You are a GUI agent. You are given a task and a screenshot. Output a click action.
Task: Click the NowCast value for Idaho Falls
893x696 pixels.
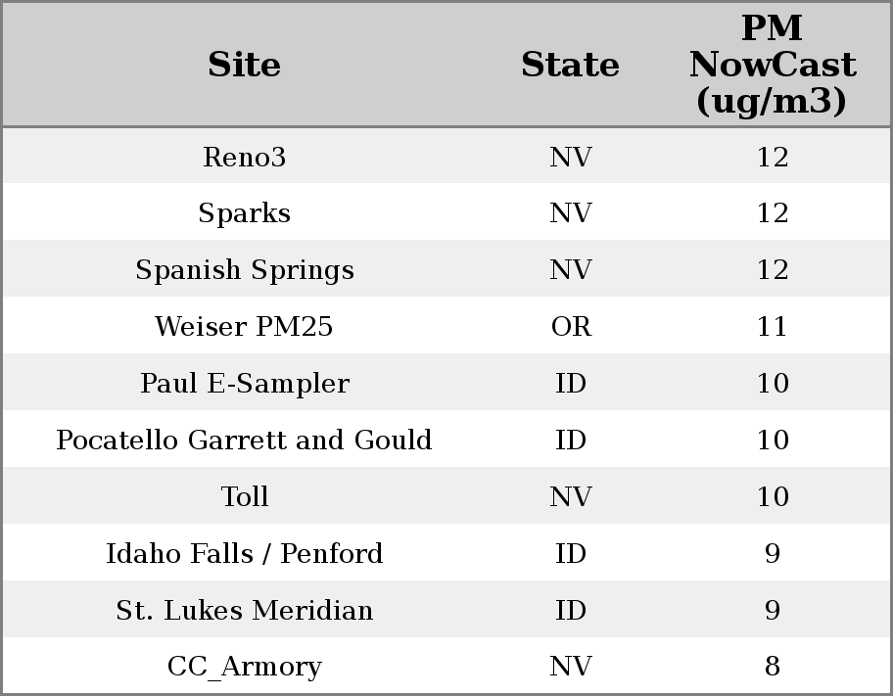pyautogui.click(x=772, y=554)
